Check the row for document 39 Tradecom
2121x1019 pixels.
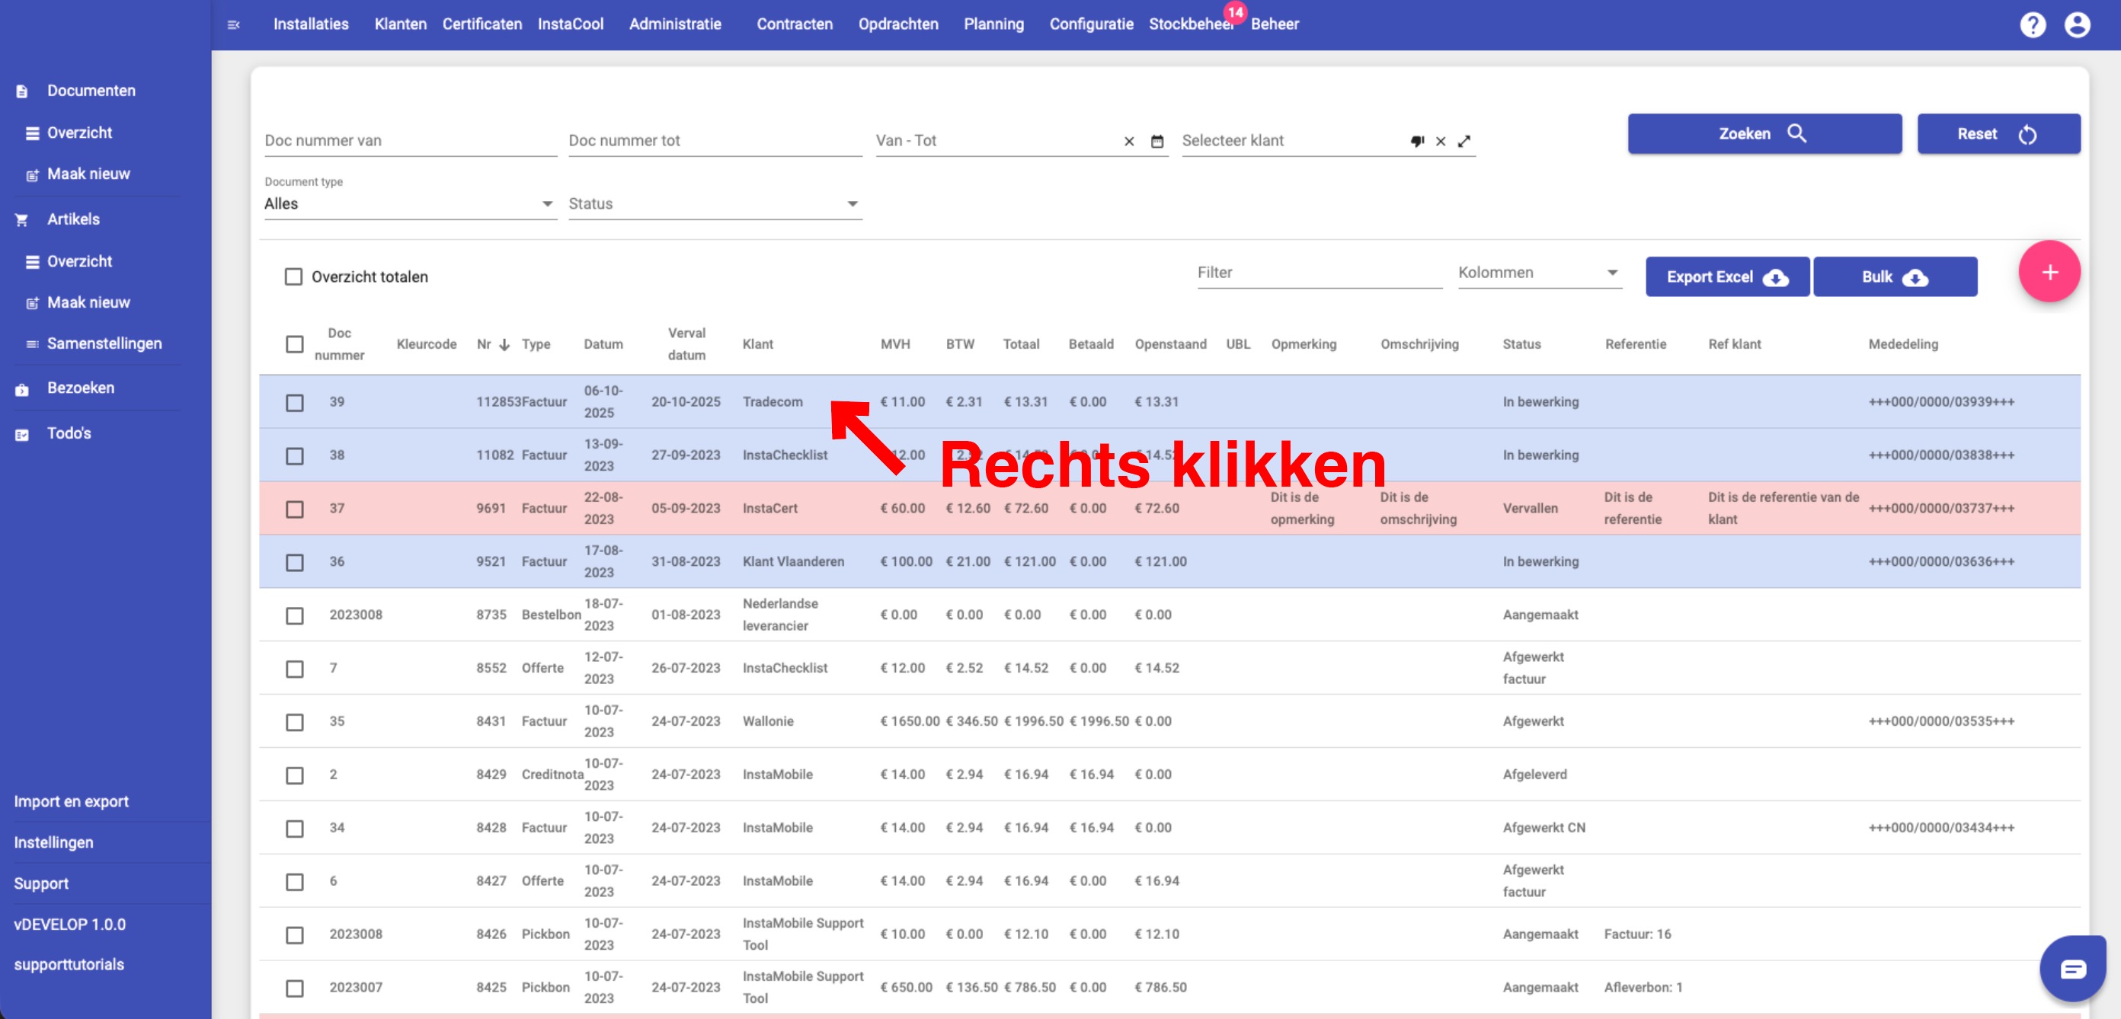pyautogui.click(x=295, y=402)
